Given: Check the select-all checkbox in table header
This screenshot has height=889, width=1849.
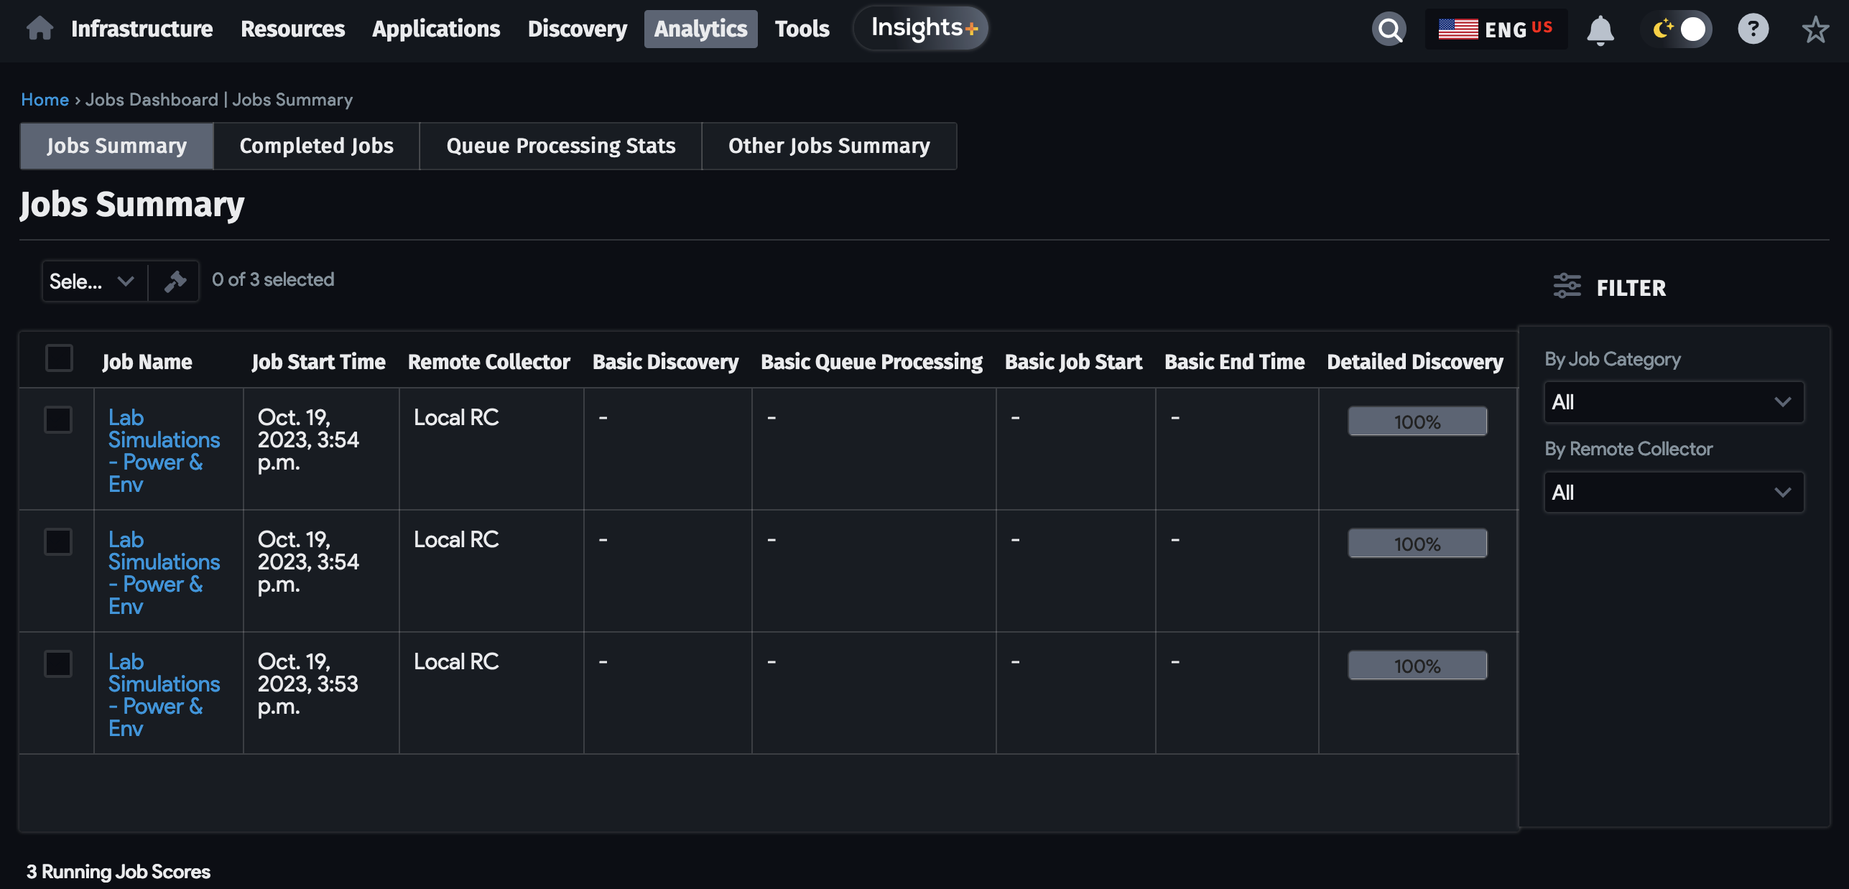Looking at the screenshot, I should [59, 358].
